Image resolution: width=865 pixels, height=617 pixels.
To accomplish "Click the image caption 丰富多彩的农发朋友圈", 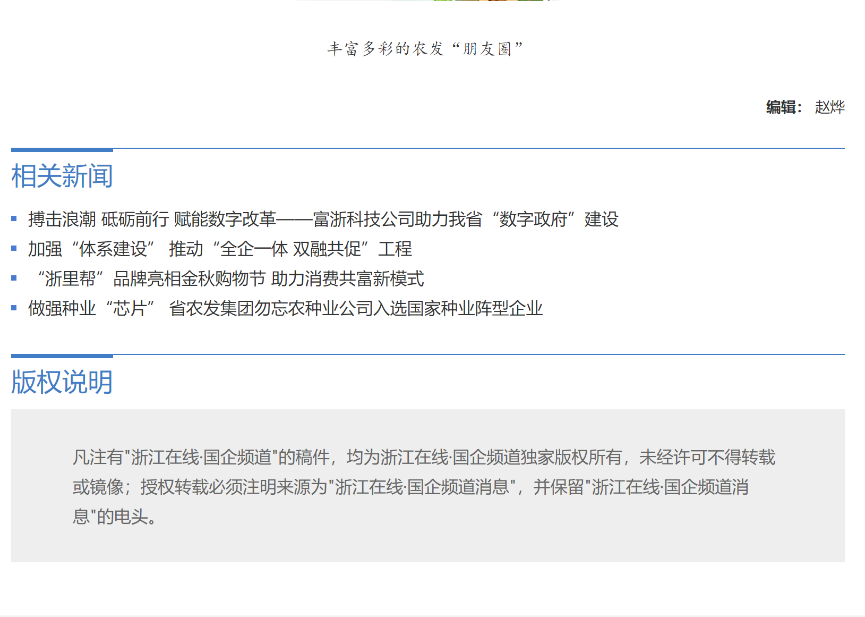I will click(x=425, y=49).
